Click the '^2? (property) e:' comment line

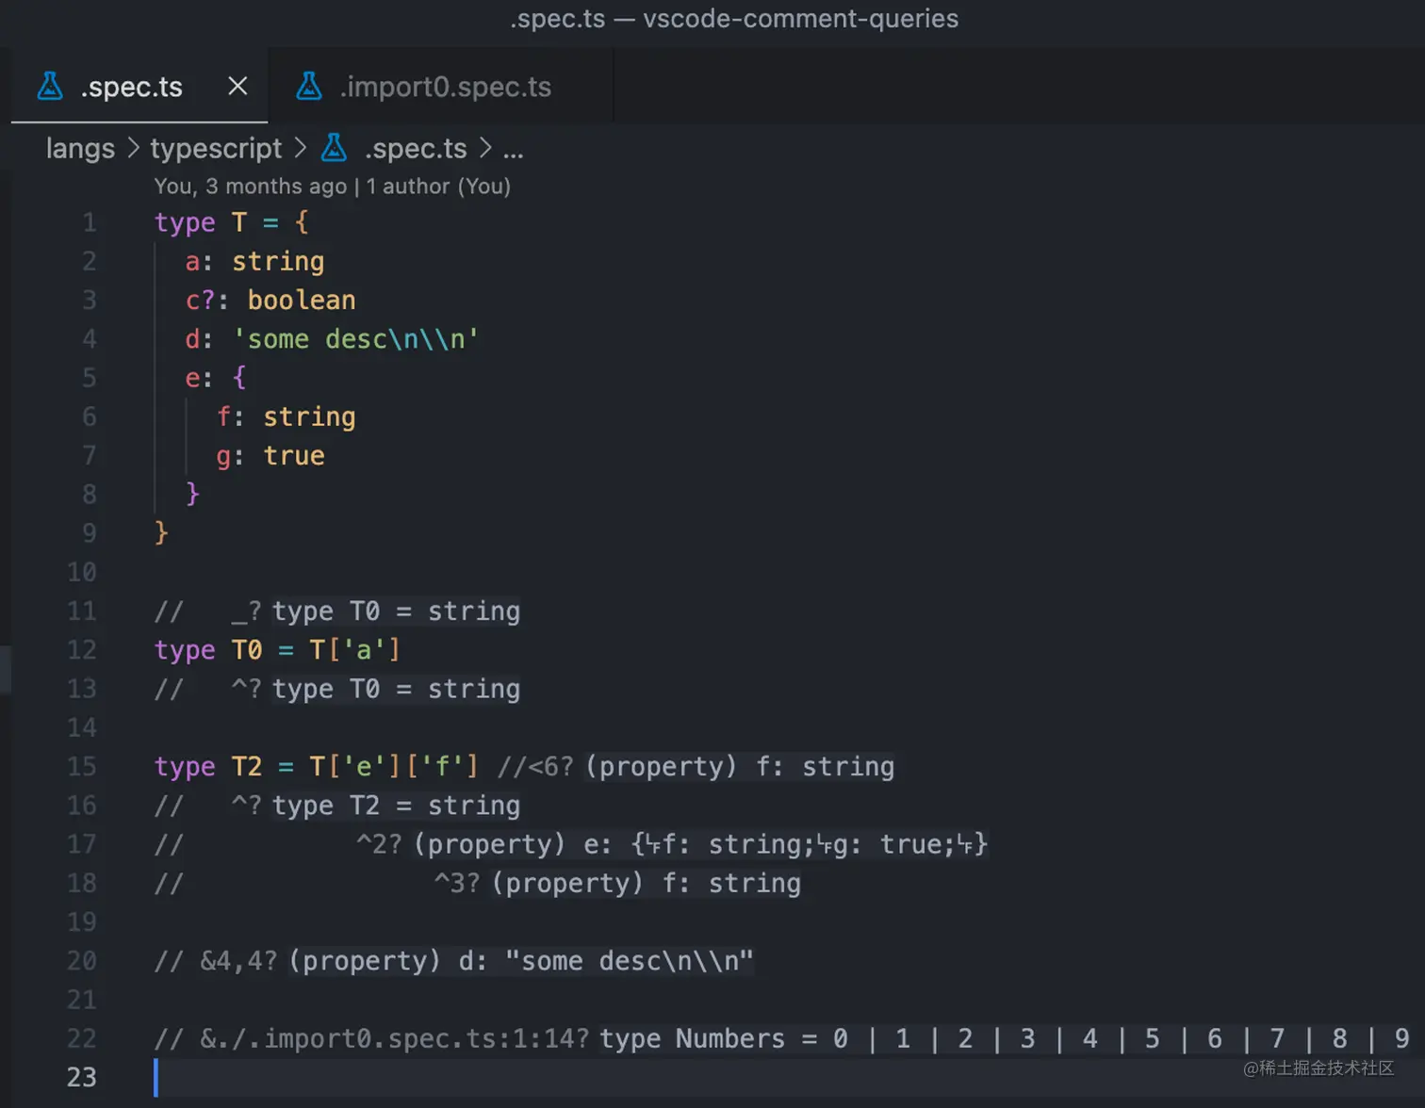(x=572, y=844)
